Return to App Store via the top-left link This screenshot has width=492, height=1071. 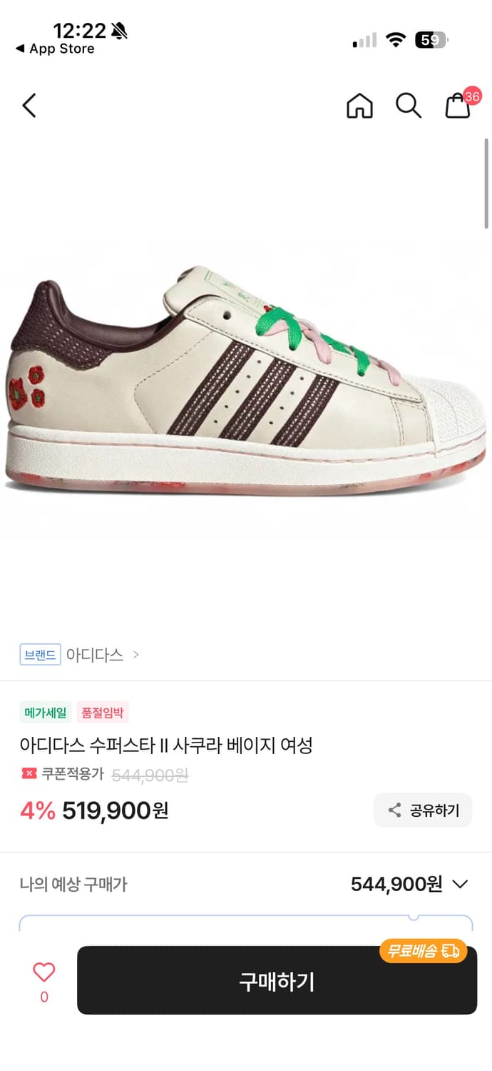(55, 49)
